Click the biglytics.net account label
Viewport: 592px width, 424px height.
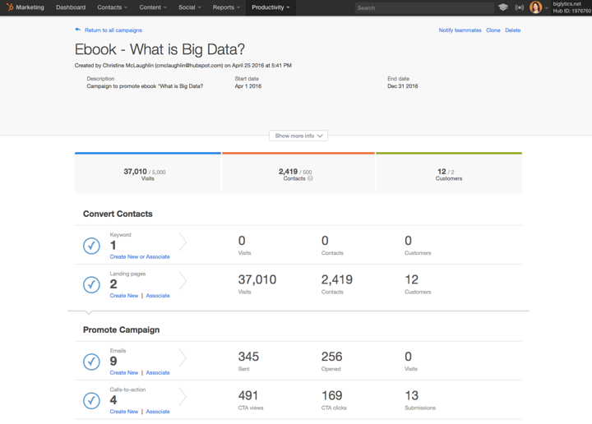pyautogui.click(x=567, y=4)
